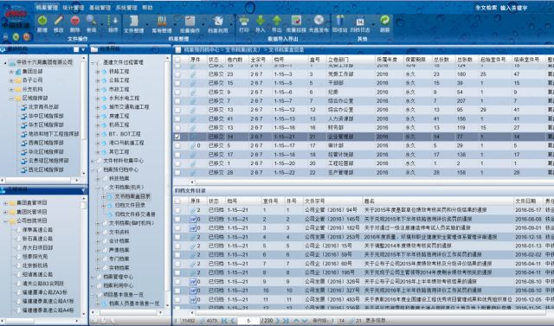Click the 打印 printer icon
The image size is (554, 326).
click(244, 21)
